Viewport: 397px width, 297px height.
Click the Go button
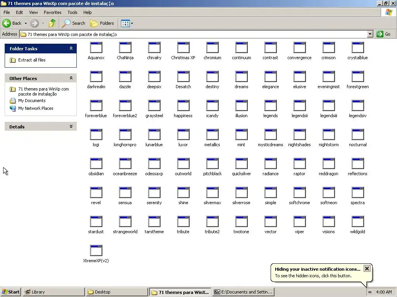pos(383,34)
